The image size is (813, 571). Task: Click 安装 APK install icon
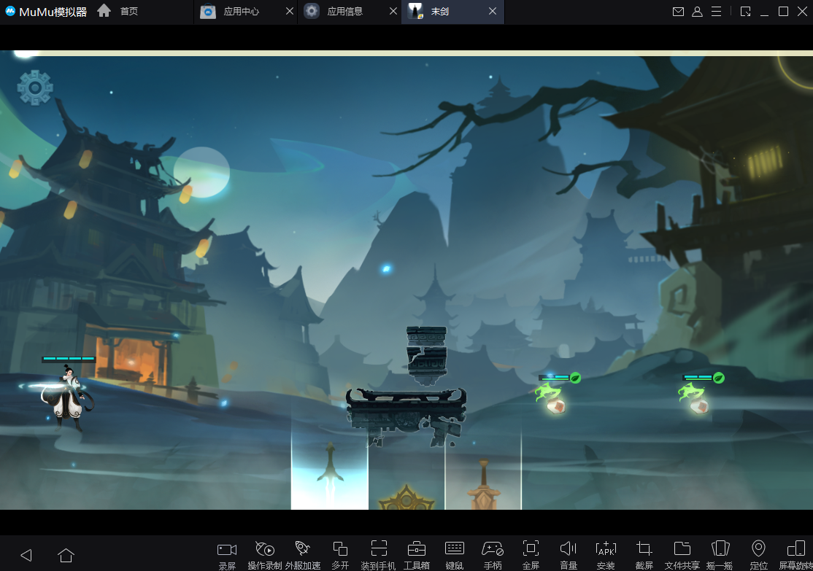click(x=606, y=555)
